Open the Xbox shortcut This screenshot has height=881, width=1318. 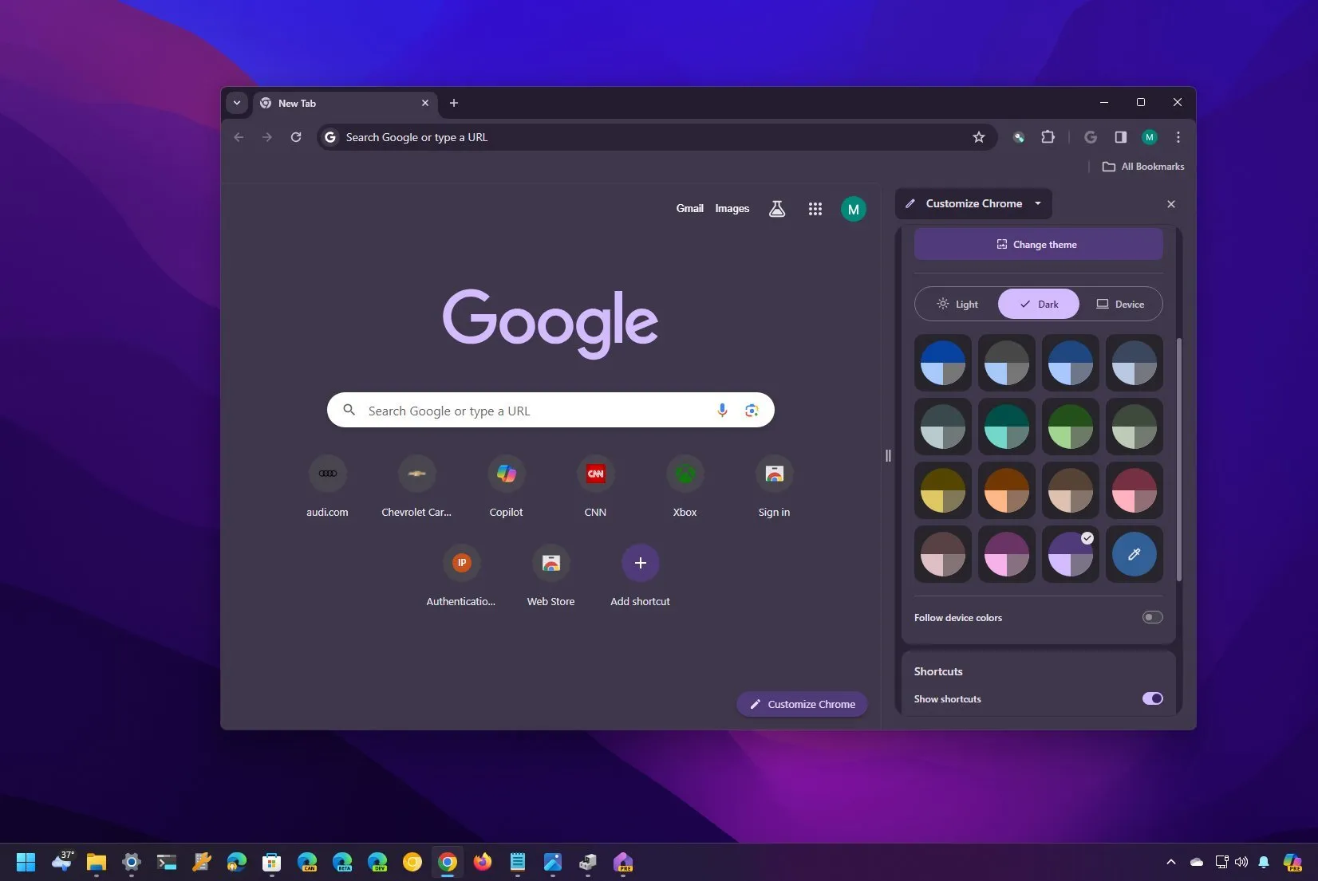pyautogui.click(x=685, y=486)
